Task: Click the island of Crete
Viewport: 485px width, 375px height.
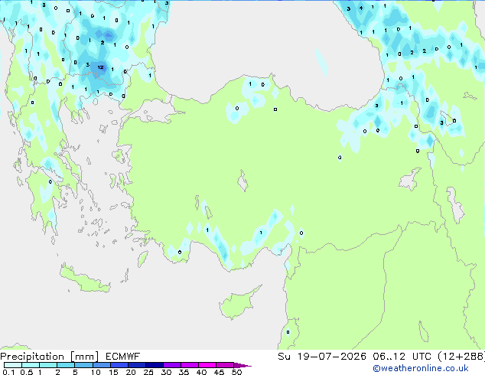Action: [84, 279]
